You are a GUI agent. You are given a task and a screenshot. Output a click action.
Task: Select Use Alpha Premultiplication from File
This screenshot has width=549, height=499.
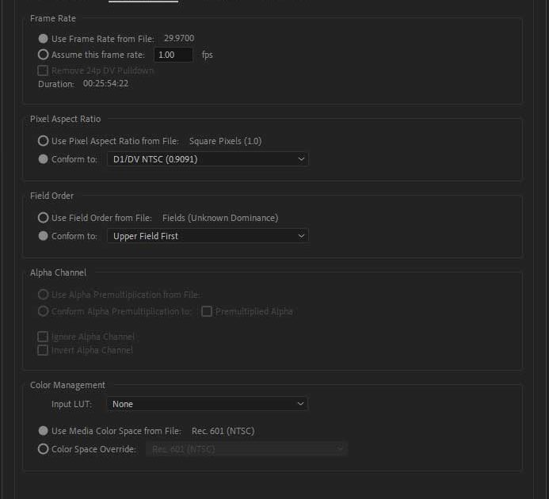coord(43,295)
